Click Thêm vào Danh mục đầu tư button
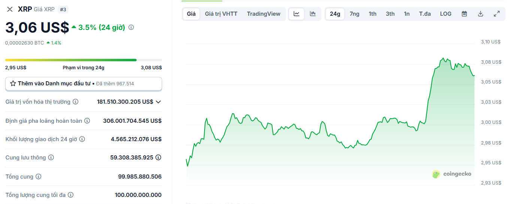The height and width of the screenshot is (204, 510). coord(84,84)
